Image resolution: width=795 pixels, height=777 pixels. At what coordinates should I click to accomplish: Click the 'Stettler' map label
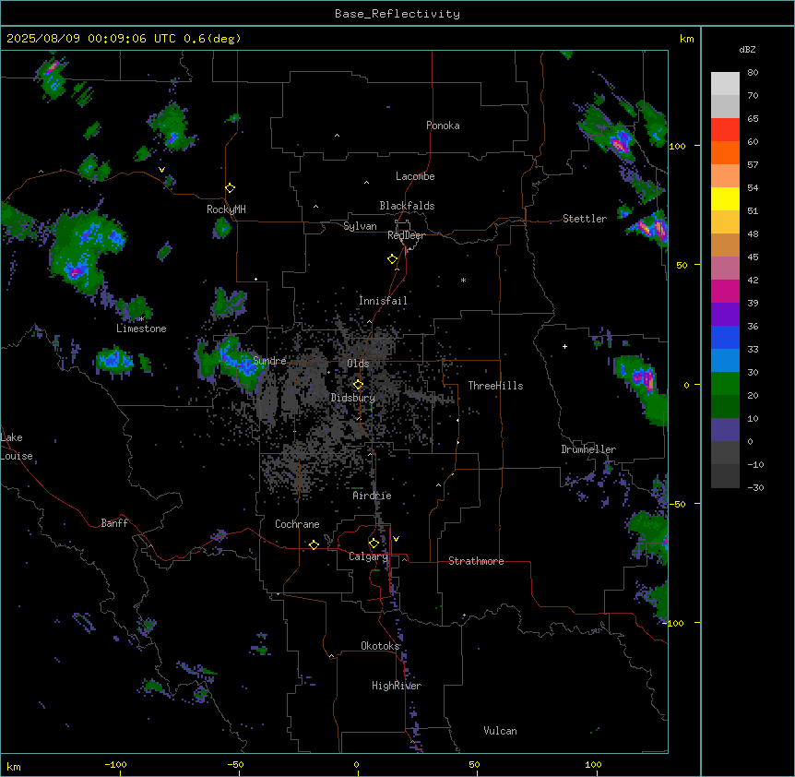coord(585,219)
